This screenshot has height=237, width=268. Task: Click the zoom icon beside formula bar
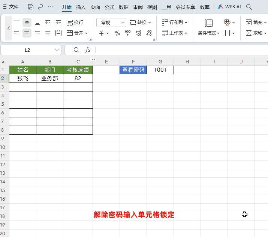[x=76, y=50]
